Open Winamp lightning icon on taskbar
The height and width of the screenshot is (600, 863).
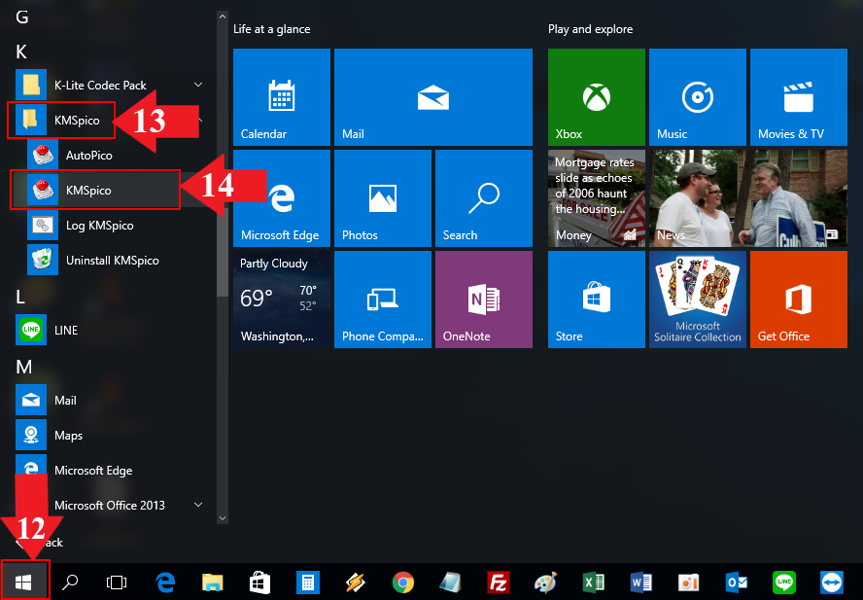coord(355,582)
